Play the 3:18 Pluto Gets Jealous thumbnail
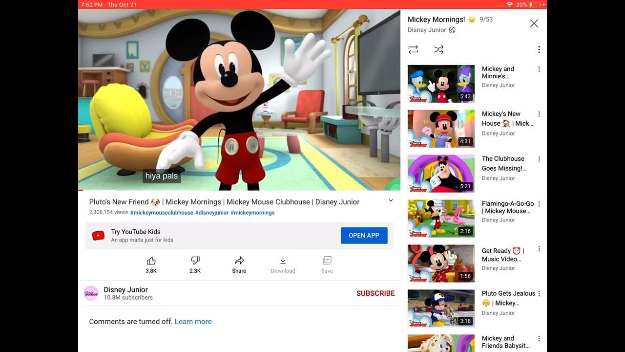The width and height of the screenshot is (625, 352). click(x=441, y=308)
